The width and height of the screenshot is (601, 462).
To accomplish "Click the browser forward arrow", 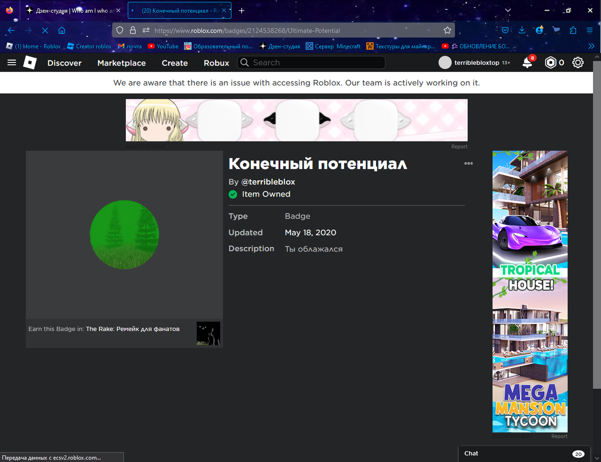I will coord(29,31).
